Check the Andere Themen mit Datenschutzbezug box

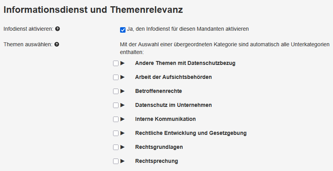click(x=116, y=63)
